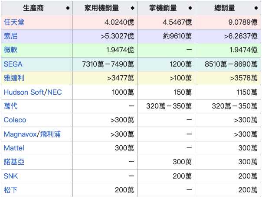The width and height of the screenshot is (262, 198).
Task: Select Nintendo's 4.5467億 handheld cell
Action: 166,22
